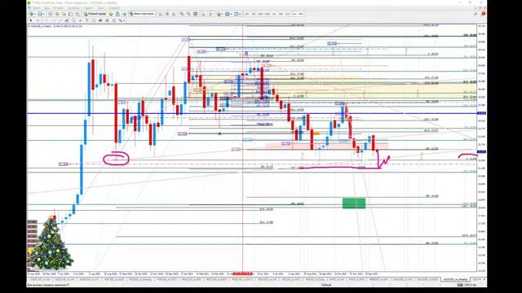This screenshot has height=293, width=522.
Task: Open the Arrows objects dropdown
Action: 122,20
